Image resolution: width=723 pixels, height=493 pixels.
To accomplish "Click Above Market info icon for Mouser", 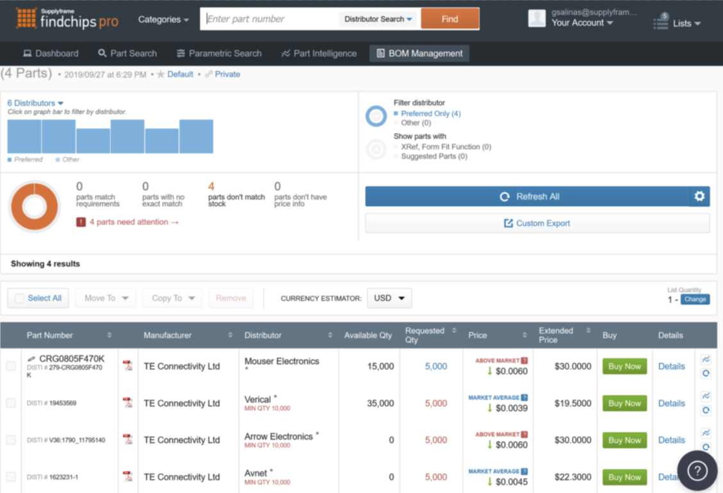I will pyautogui.click(x=524, y=360).
